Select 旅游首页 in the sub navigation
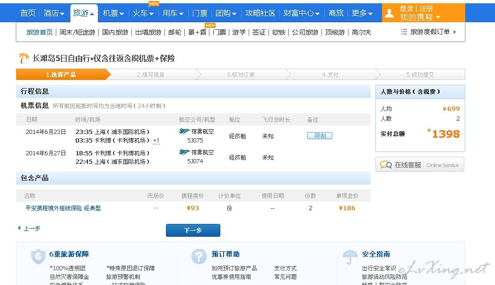Screen dimensions: 495x285 click(39, 32)
